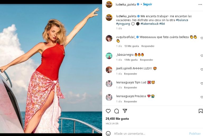This screenshot has height=136, width=203.
Task: Like cuquitaoficial_ comment heart
Action: (x=202, y=38)
